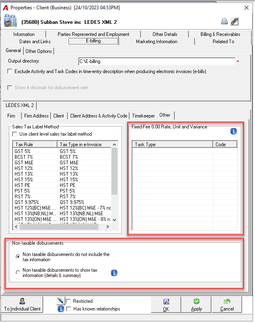Click tax list scroll left arrow
The height and width of the screenshot is (323, 255).
pyautogui.click(x=16, y=227)
